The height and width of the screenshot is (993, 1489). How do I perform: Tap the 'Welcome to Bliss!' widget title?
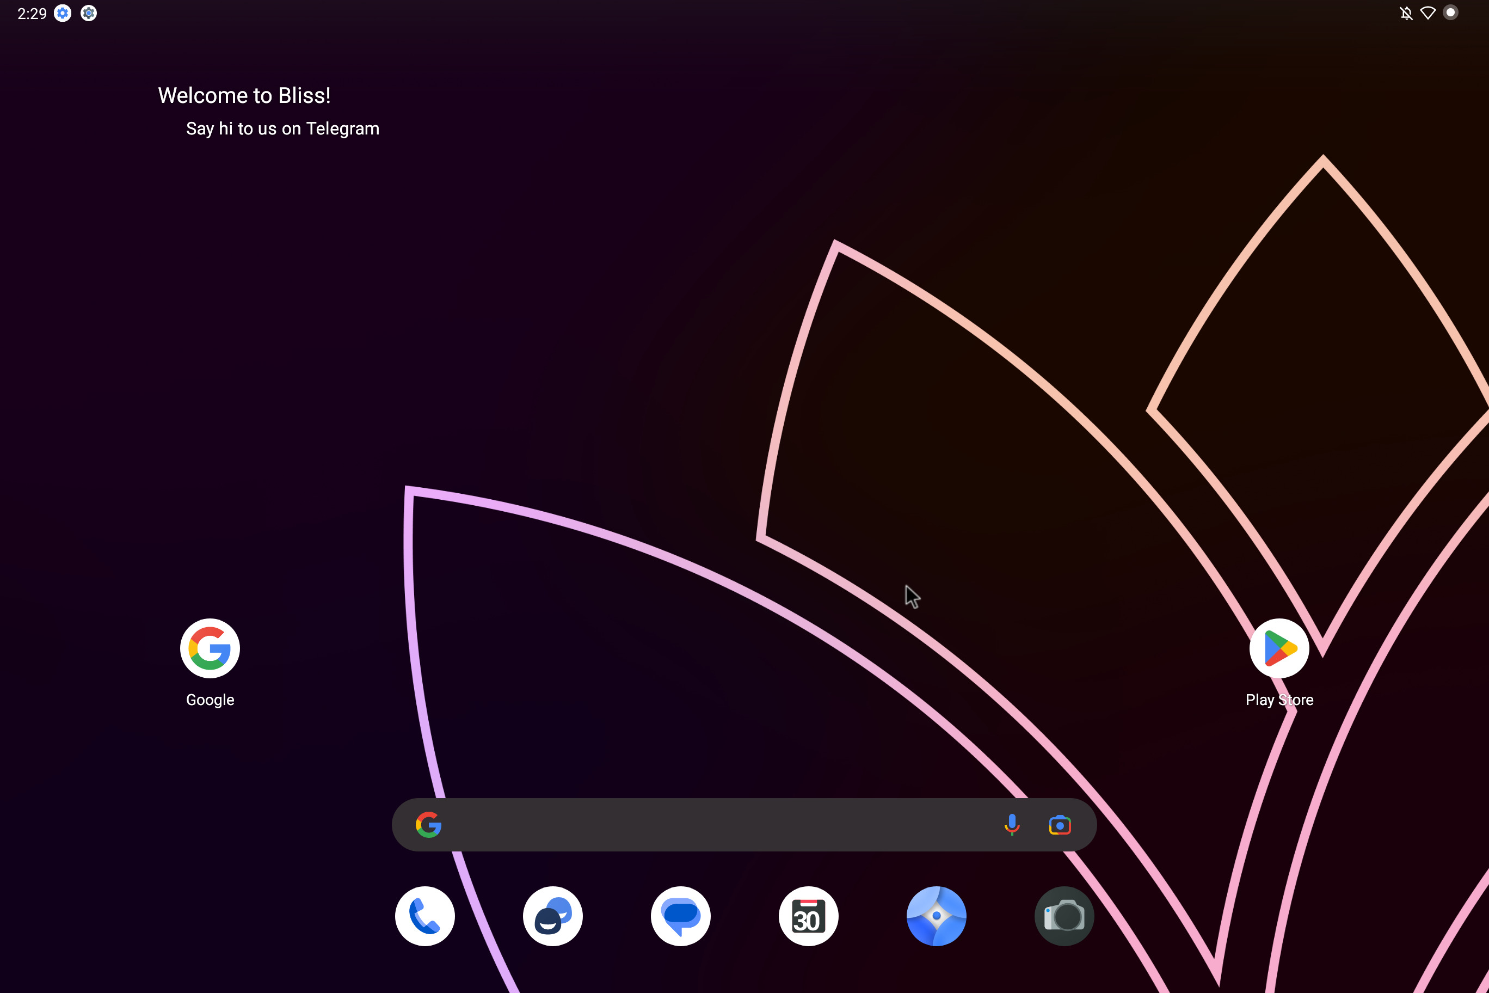click(x=244, y=96)
